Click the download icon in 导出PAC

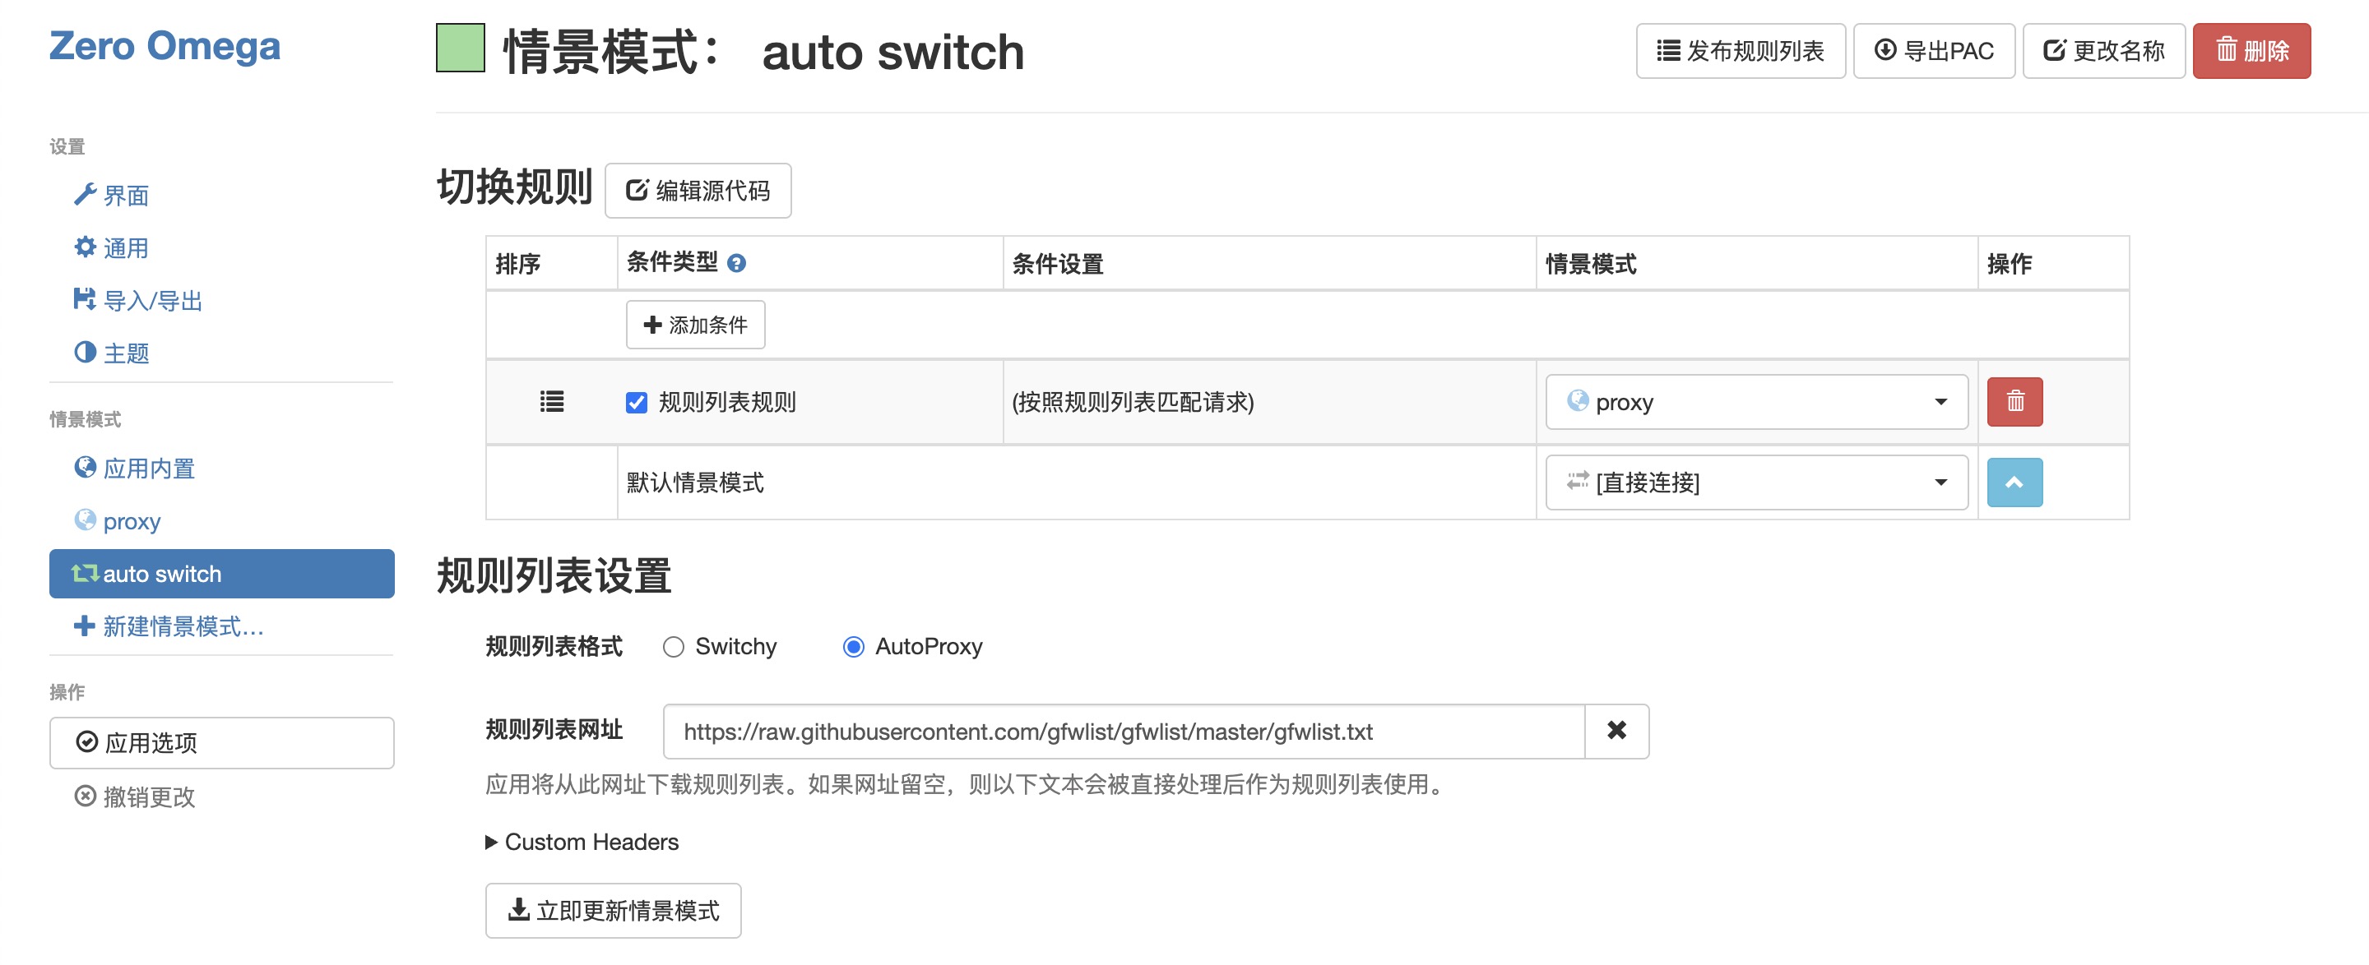1885,49
